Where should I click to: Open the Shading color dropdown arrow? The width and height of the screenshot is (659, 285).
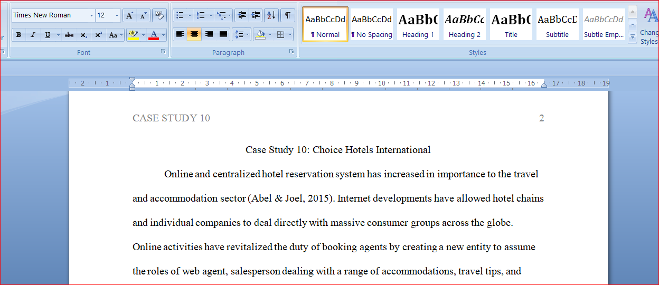[270, 35]
